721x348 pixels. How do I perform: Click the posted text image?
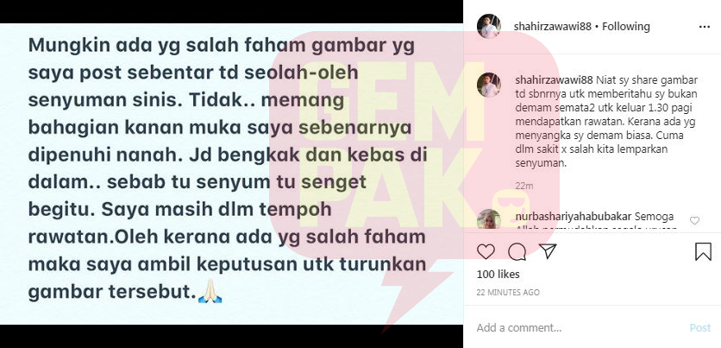[231, 174]
